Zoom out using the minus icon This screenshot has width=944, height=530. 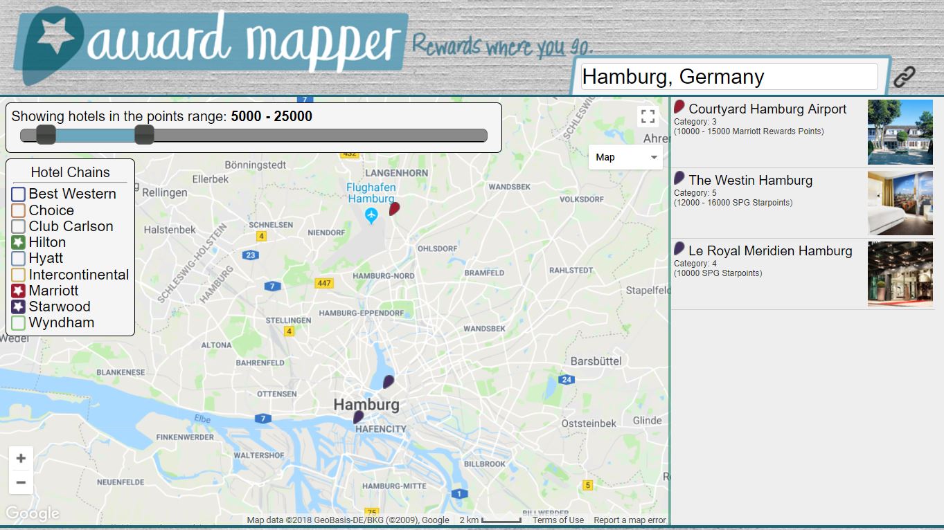point(21,482)
